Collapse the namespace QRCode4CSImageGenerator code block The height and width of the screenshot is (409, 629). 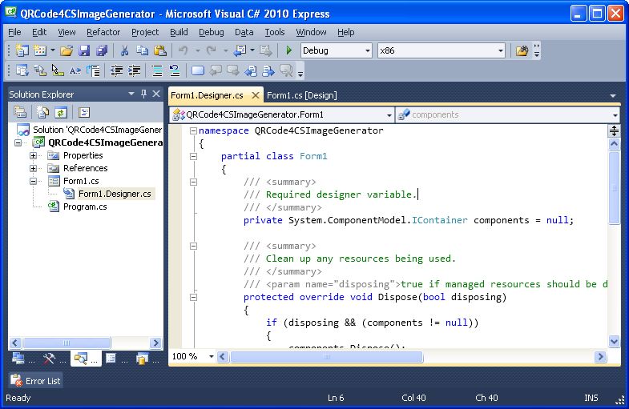click(193, 131)
